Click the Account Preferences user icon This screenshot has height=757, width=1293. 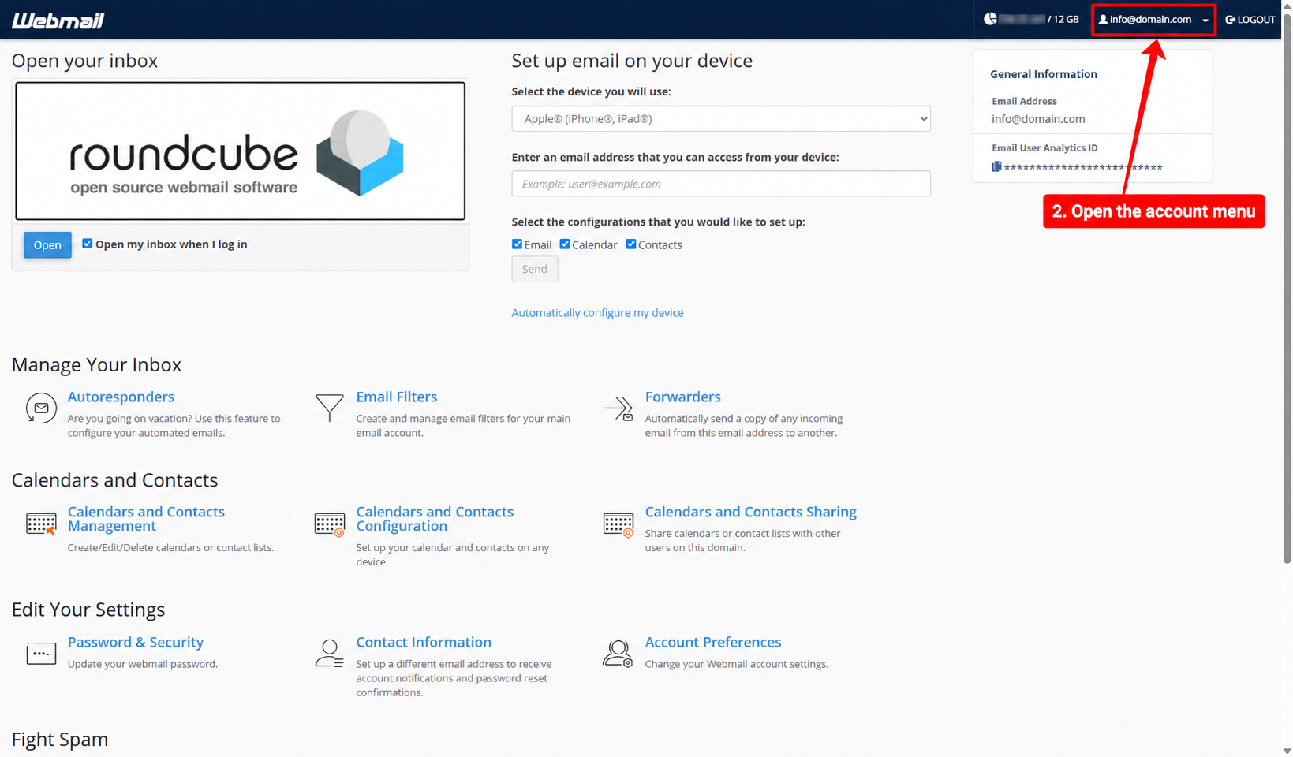(x=618, y=654)
